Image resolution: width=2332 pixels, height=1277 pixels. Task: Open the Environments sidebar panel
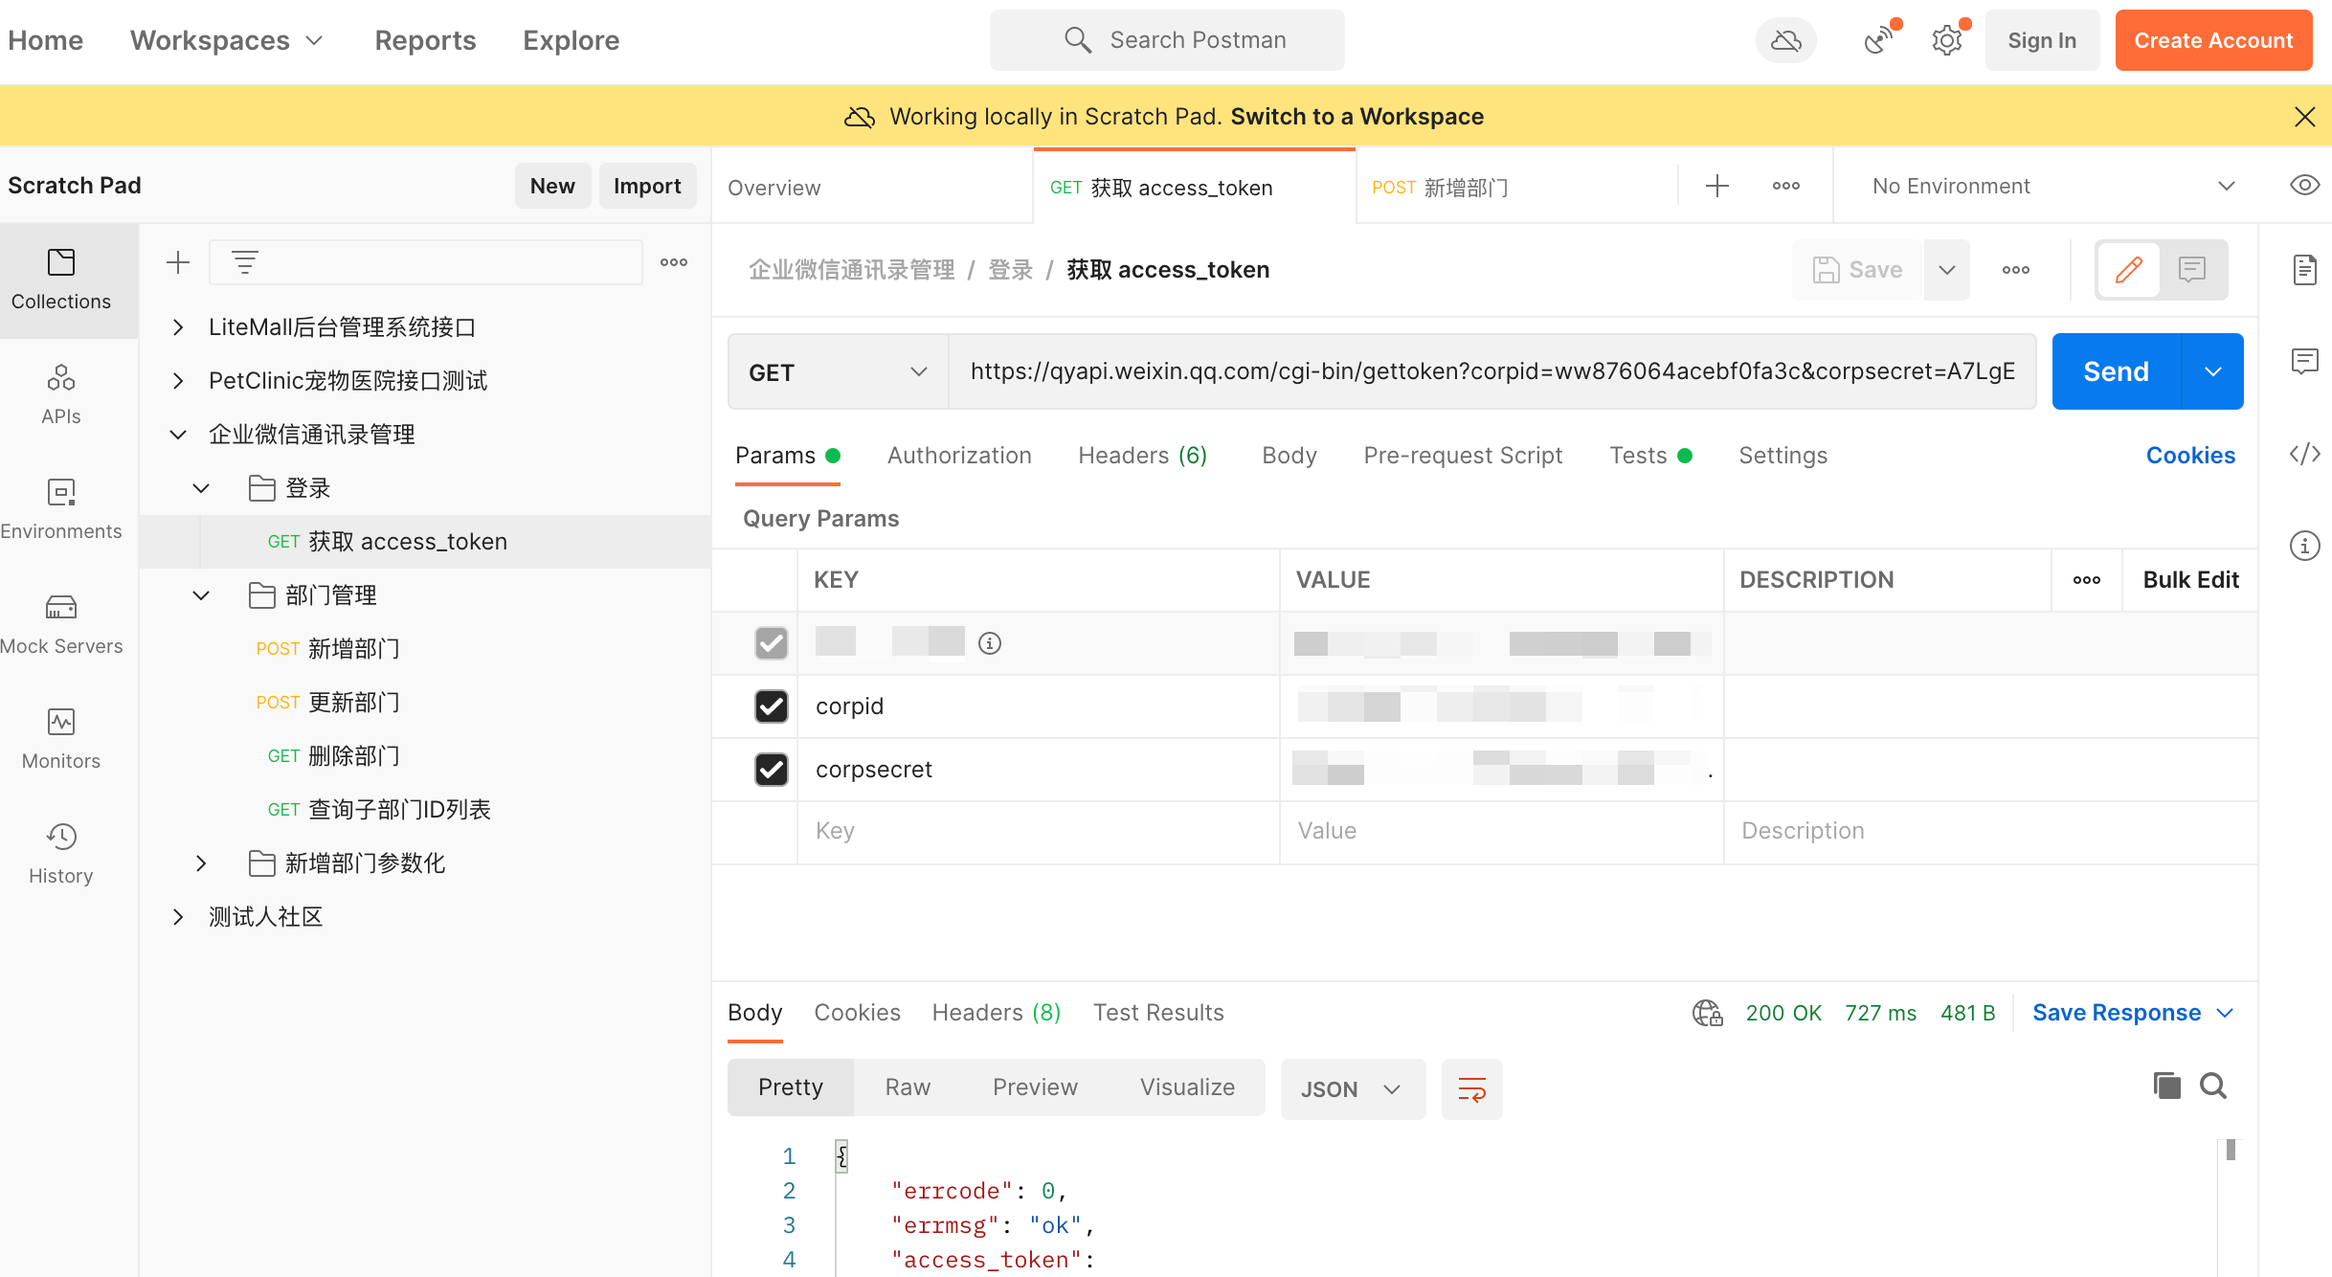[x=61, y=510]
